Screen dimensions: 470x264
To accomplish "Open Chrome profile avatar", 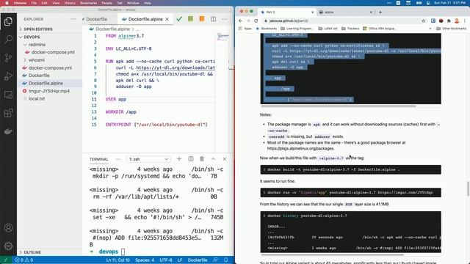I will 457,21.
